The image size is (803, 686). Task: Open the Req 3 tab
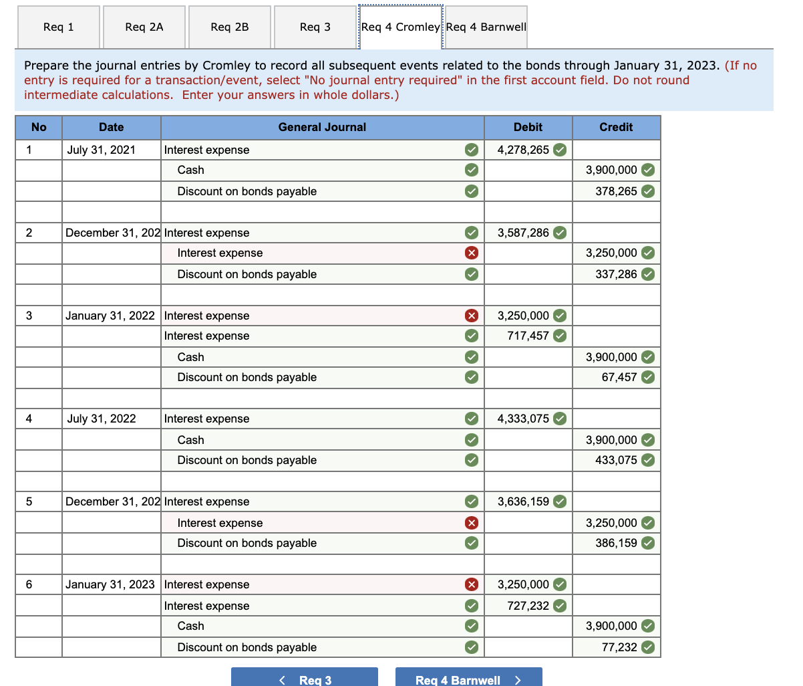click(315, 27)
